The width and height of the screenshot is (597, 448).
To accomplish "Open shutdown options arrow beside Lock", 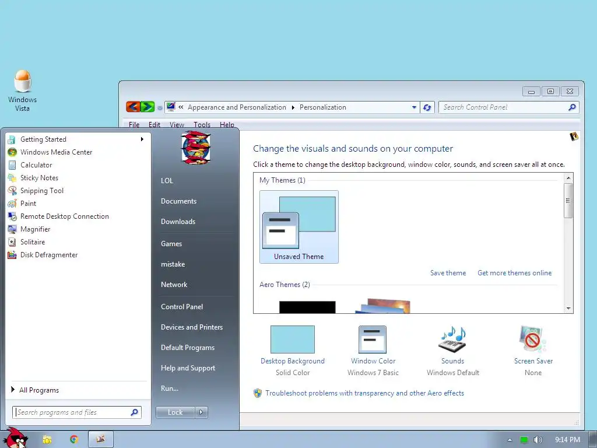I will coord(201,412).
